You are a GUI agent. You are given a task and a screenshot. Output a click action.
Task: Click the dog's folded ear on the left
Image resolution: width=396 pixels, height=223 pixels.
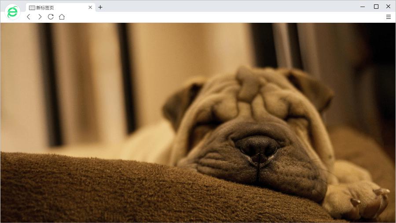[x=180, y=103]
